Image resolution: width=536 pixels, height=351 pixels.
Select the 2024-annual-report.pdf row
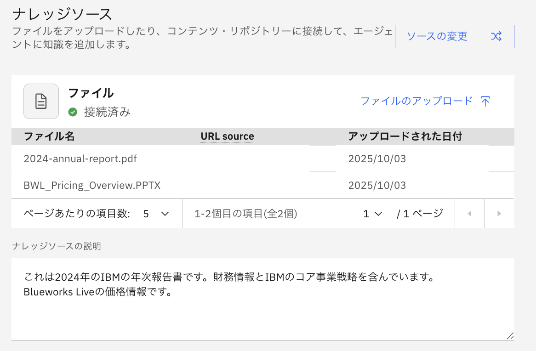80,159
